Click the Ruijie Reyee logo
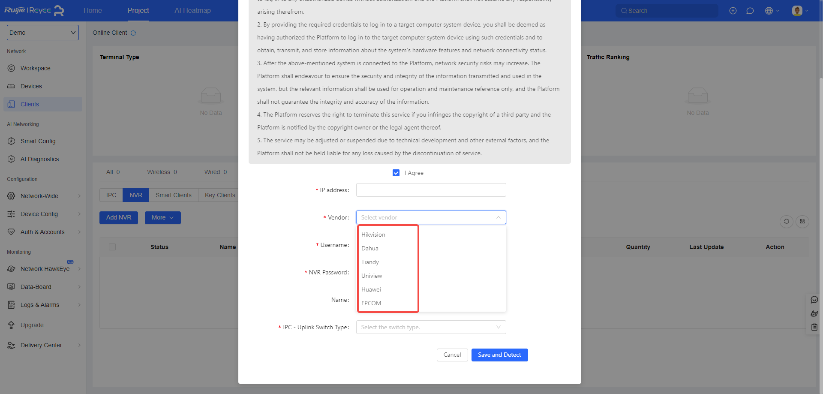This screenshot has height=394, width=823. tap(34, 10)
